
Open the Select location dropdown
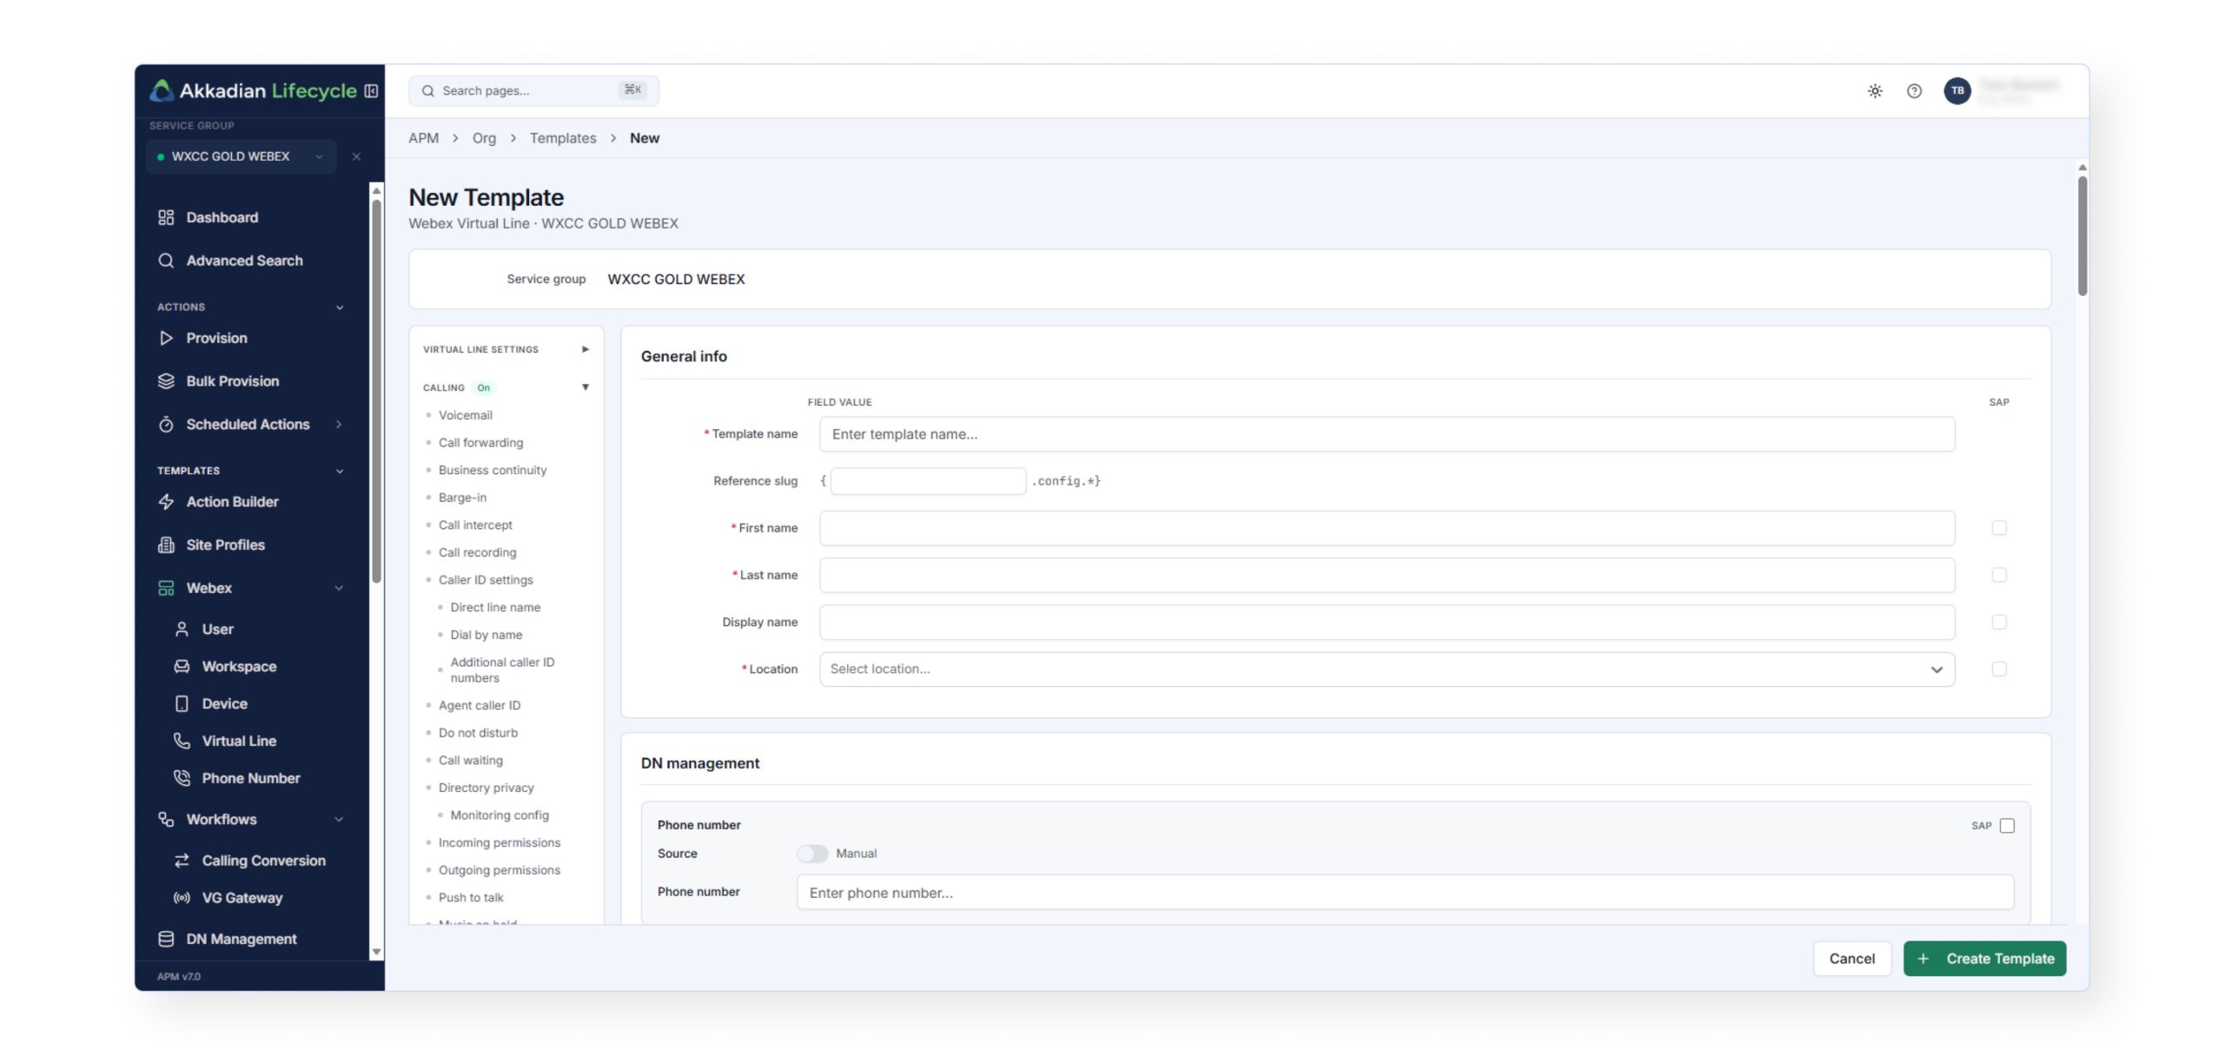[x=1387, y=670]
